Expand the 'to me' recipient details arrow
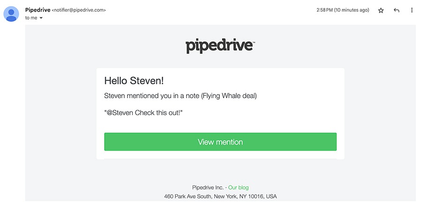The image size is (422, 205). [41, 18]
